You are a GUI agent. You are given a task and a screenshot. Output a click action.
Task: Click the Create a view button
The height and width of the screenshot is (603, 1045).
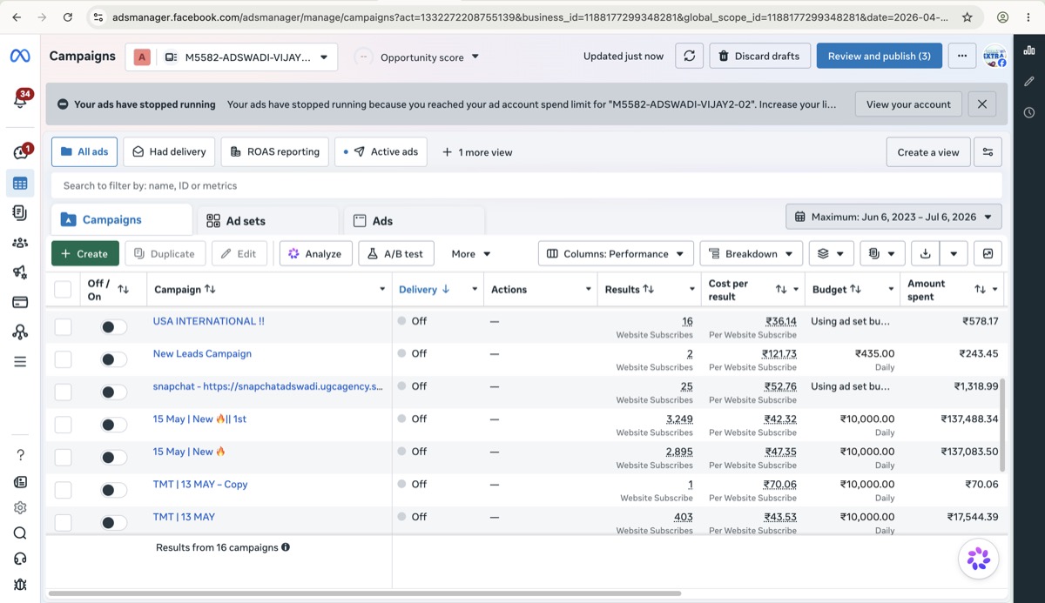927,151
